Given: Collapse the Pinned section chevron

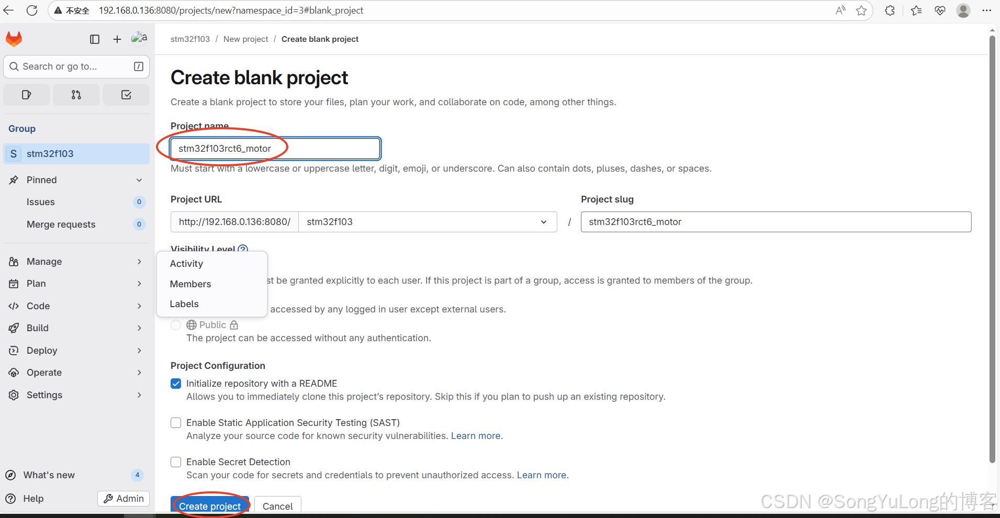Looking at the screenshot, I should tap(139, 180).
